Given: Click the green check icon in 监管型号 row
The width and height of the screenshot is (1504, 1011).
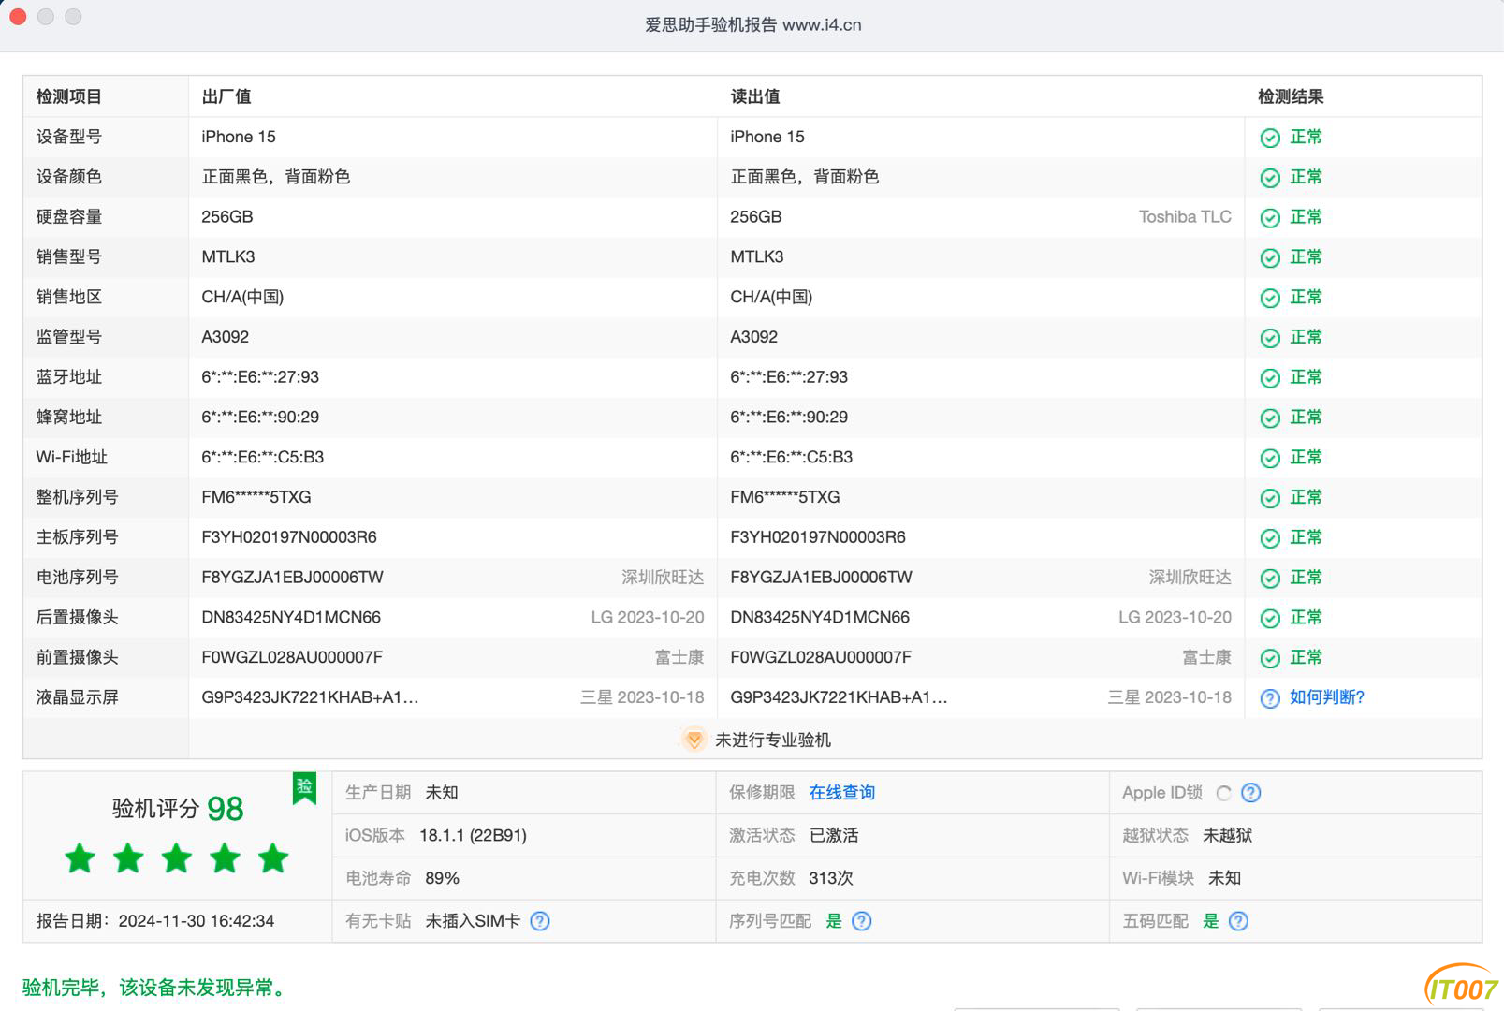Looking at the screenshot, I should click(1270, 338).
